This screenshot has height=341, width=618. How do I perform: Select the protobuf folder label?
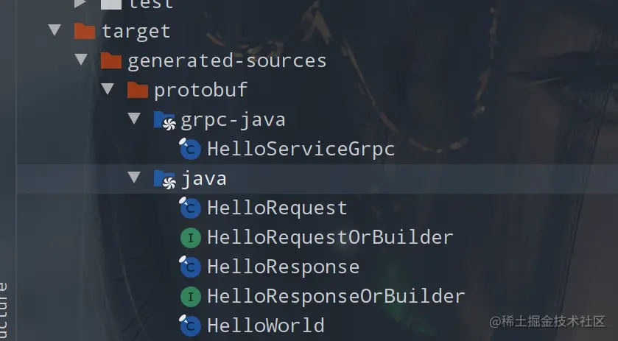200,91
